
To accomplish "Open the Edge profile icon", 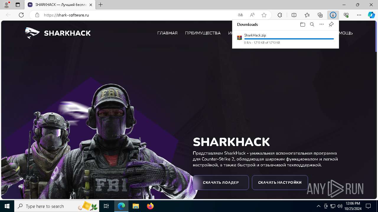I will coord(6,5).
